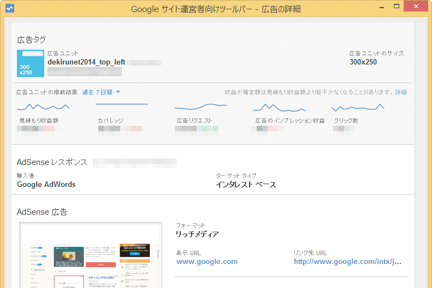432x288 pixels.
Task: Click the リッチメディア format value
Action: click(x=197, y=234)
